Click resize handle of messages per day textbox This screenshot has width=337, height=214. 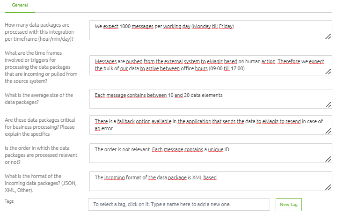coord(328,37)
